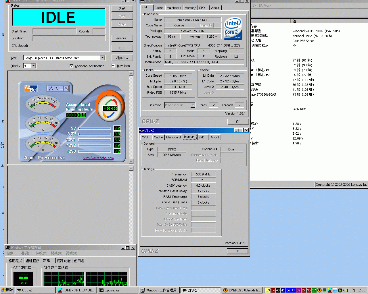
Task: Click the Asus P5B Series entry in EVEREST
Action: (x=303, y=41)
